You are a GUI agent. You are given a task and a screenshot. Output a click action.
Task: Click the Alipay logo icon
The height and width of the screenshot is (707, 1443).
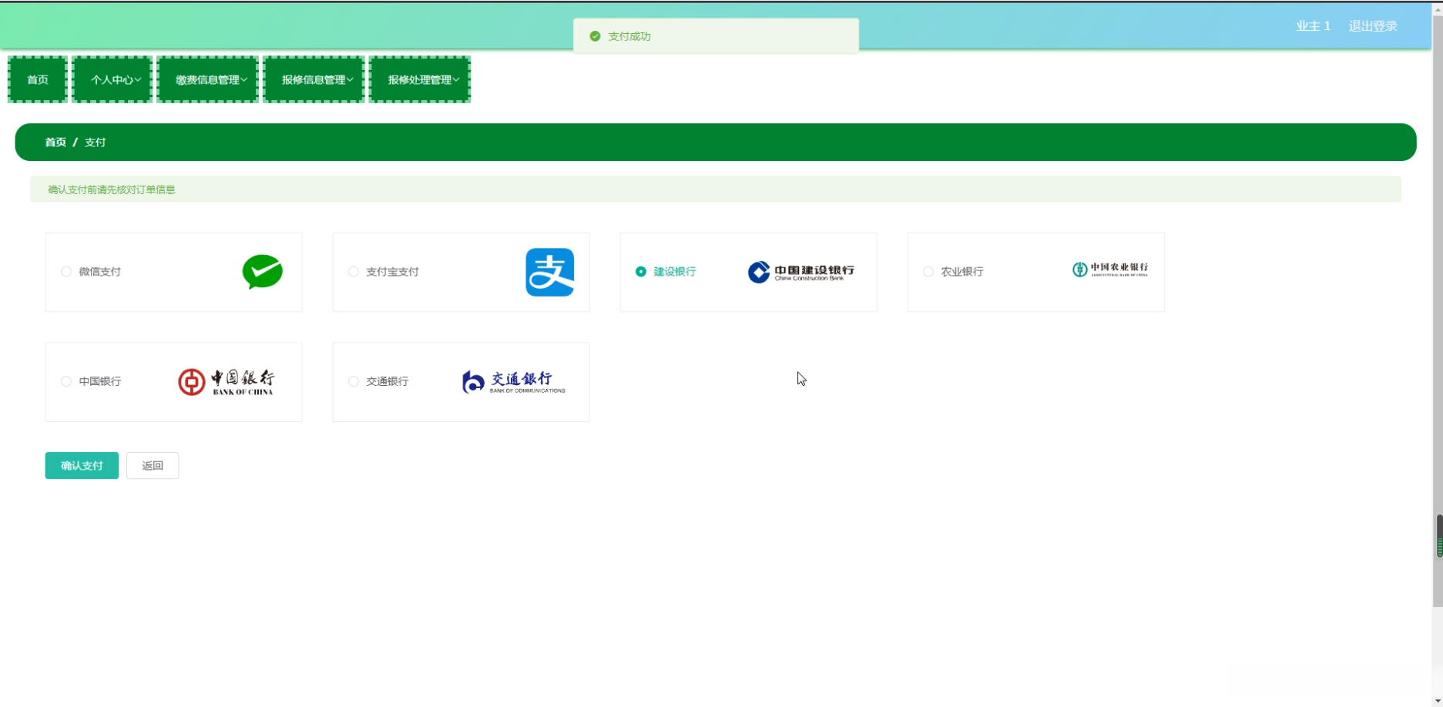550,272
